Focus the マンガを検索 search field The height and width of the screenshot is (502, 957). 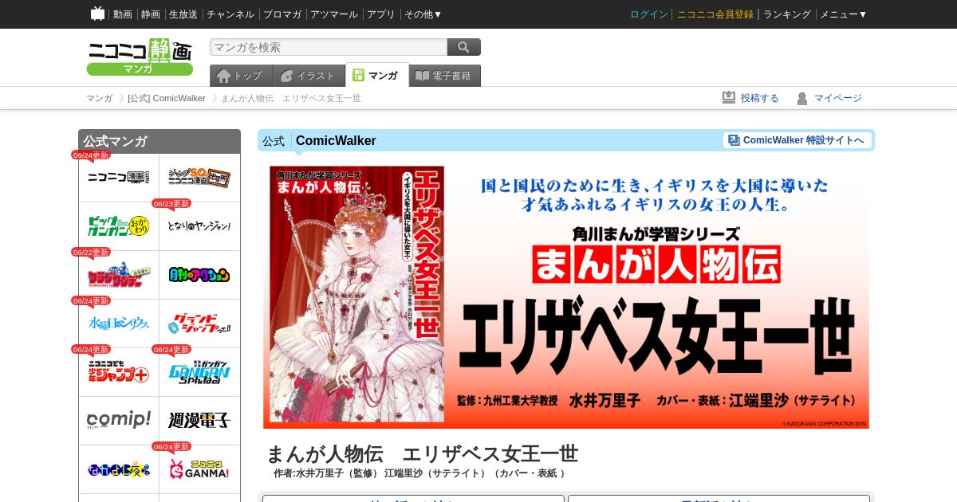329,47
